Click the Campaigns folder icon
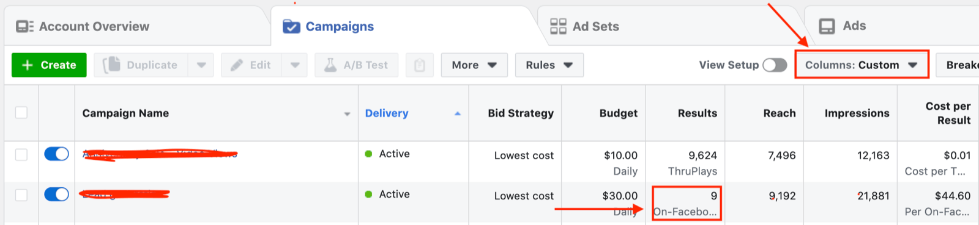The width and height of the screenshot is (979, 225). click(x=291, y=26)
